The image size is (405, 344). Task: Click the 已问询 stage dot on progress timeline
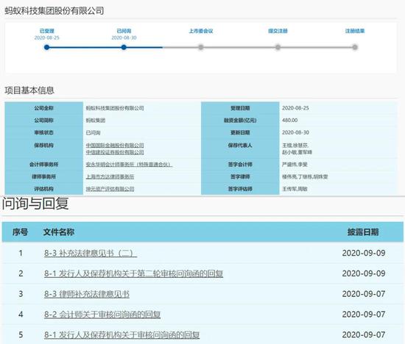(124, 47)
